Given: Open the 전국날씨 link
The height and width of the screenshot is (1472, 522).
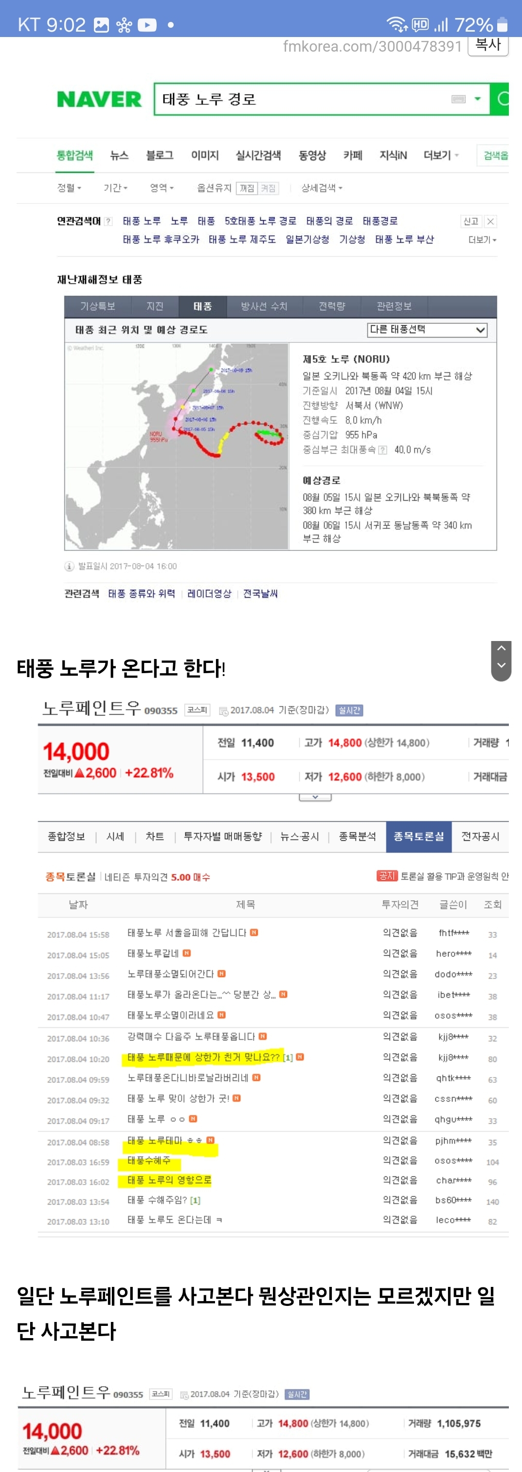Looking at the screenshot, I should (x=260, y=594).
